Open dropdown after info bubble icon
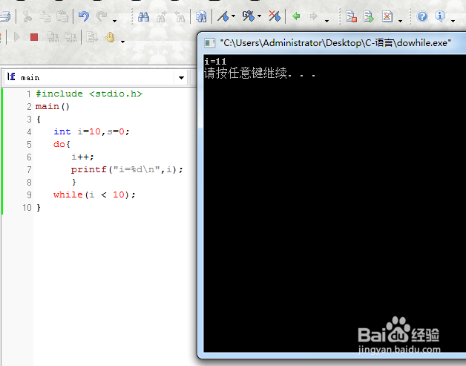This screenshot has height=366, width=466. [453, 21]
